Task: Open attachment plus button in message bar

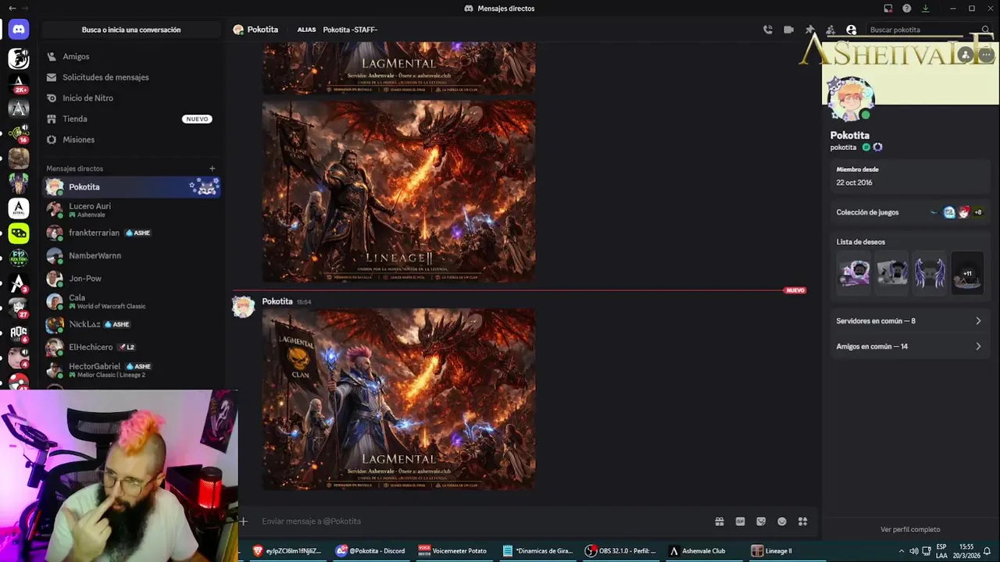Action: click(x=244, y=521)
